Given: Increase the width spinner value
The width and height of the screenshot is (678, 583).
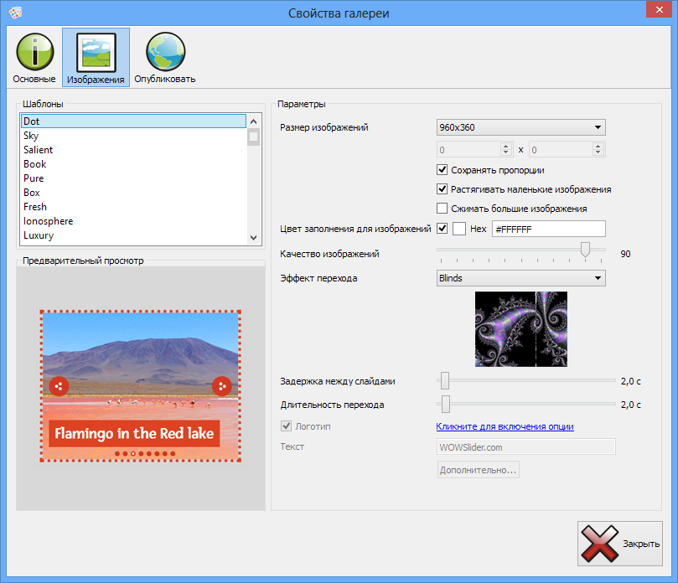Looking at the screenshot, I should 506,146.
